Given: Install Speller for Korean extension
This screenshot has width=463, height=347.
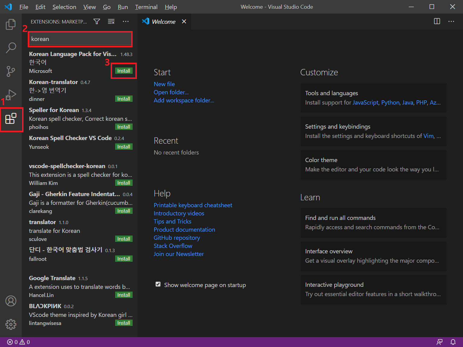Looking at the screenshot, I should (x=124, y=127).
